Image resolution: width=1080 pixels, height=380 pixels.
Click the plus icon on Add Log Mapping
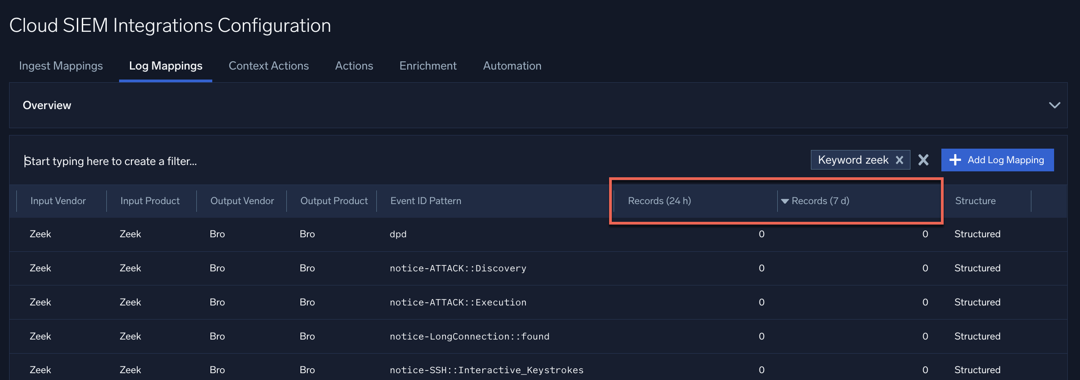955,160
